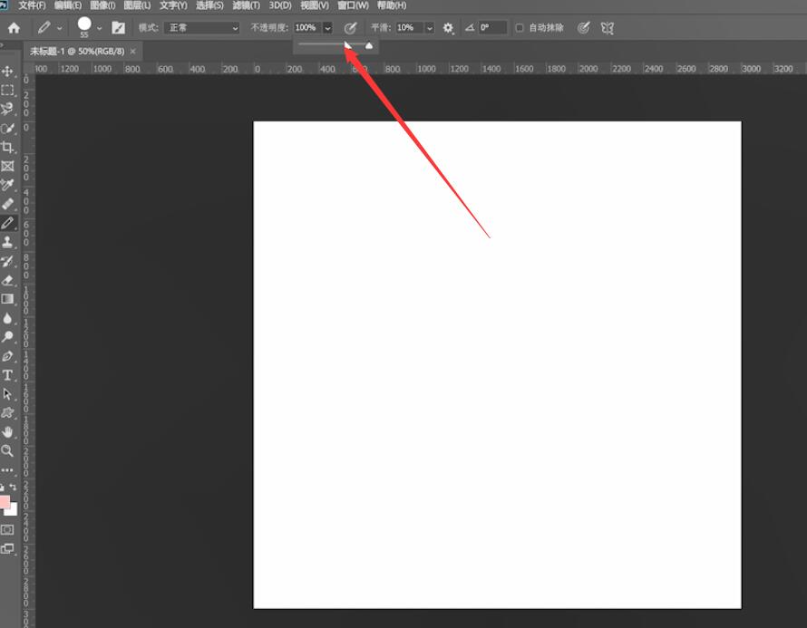
Task: Click the pink foreground color swatch
Action: pos(5,501)
